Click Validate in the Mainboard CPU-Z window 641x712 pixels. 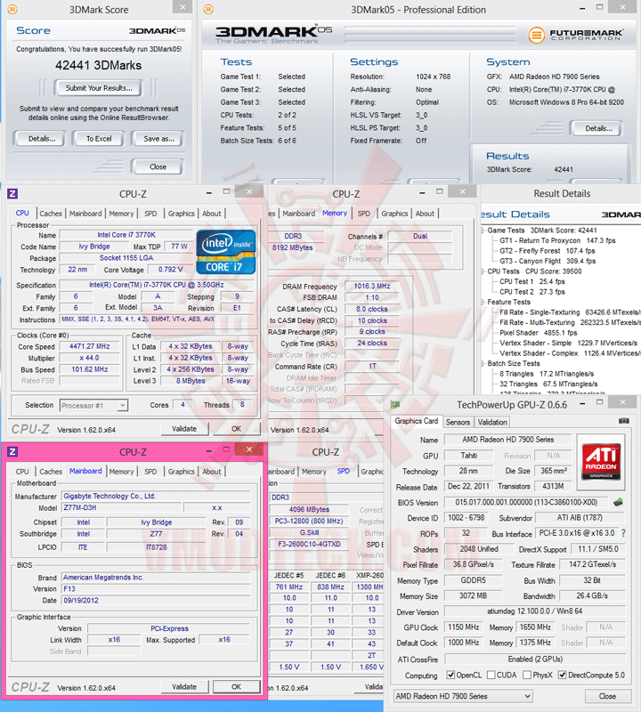pos(184,686)
